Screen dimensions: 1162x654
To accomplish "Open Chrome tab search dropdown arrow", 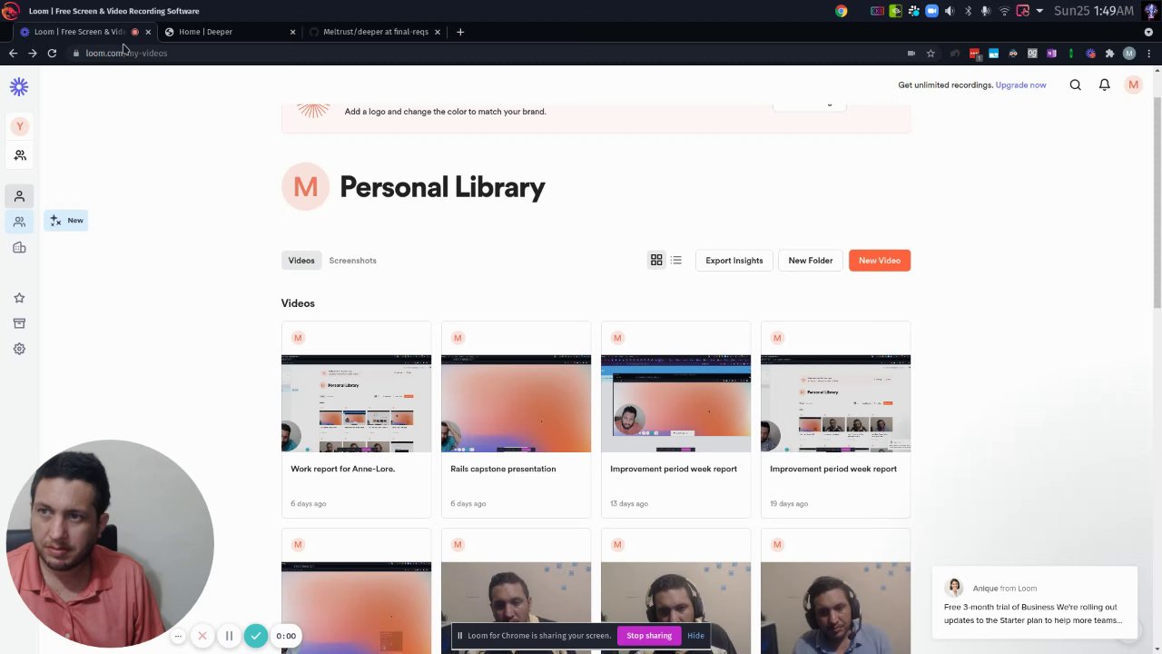I will point(1148,32).
